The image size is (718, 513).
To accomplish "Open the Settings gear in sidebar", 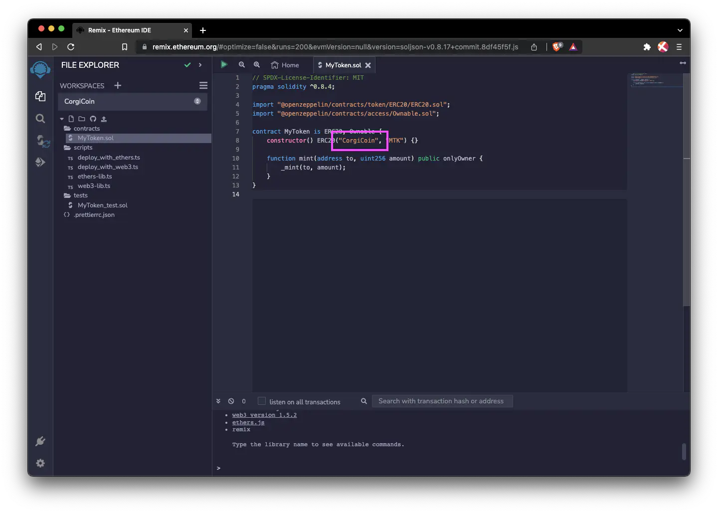I will coord(40,463).
